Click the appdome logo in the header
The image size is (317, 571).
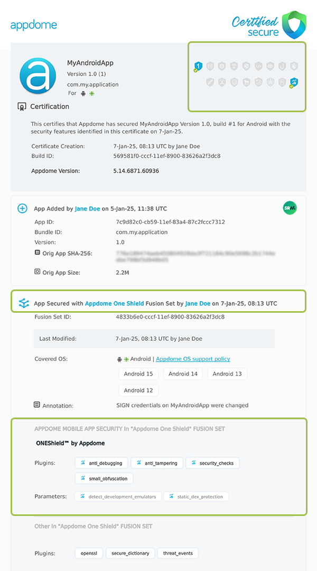(34, 24)
